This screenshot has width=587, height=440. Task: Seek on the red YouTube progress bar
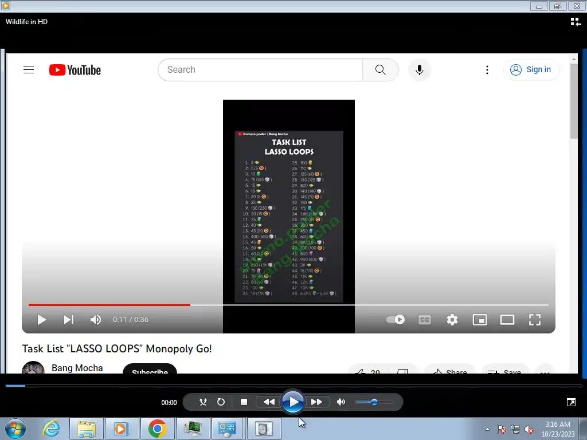(x=109, y=305)
